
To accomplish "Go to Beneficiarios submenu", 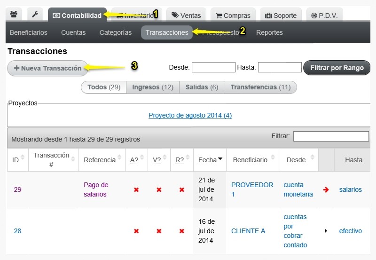I will [x=29, y=32].
